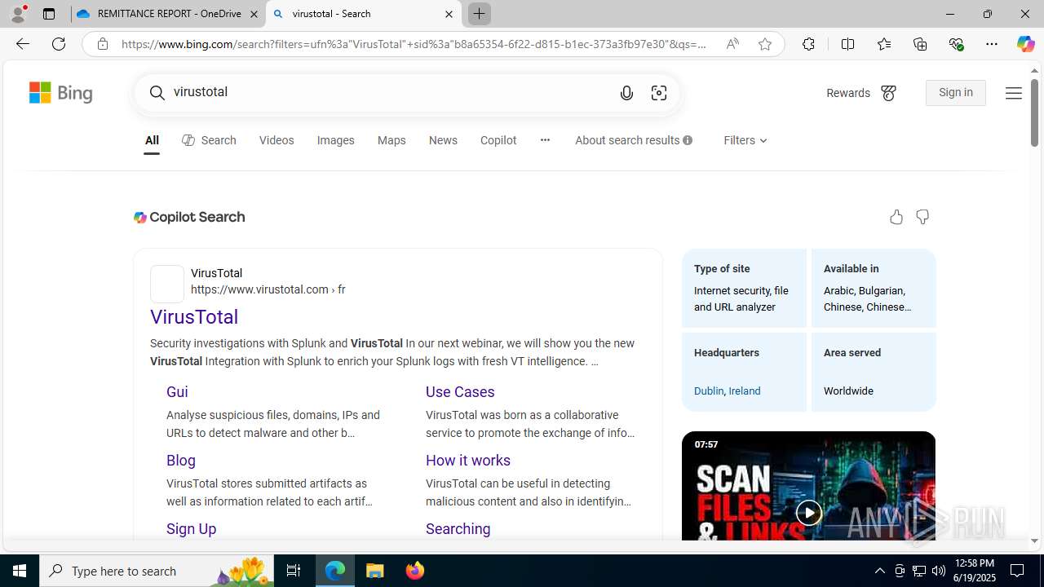View site information lock icon
Viewport: 1044px width, 587px height.
tap(102, 44)
